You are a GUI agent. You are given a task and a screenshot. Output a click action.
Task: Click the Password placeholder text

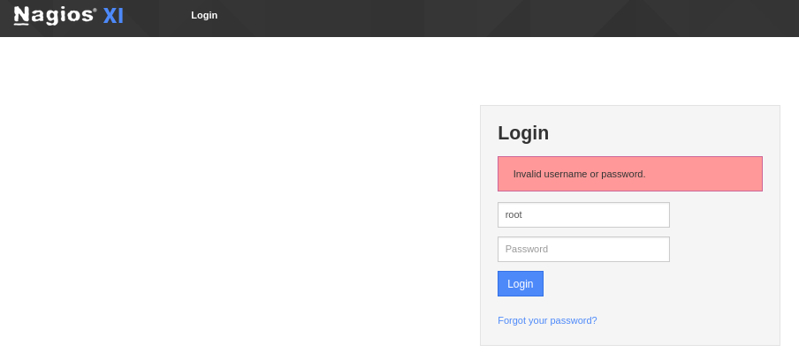point(527,249)
